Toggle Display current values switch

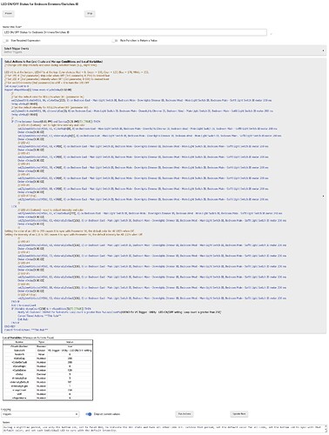tap(89, 414)
